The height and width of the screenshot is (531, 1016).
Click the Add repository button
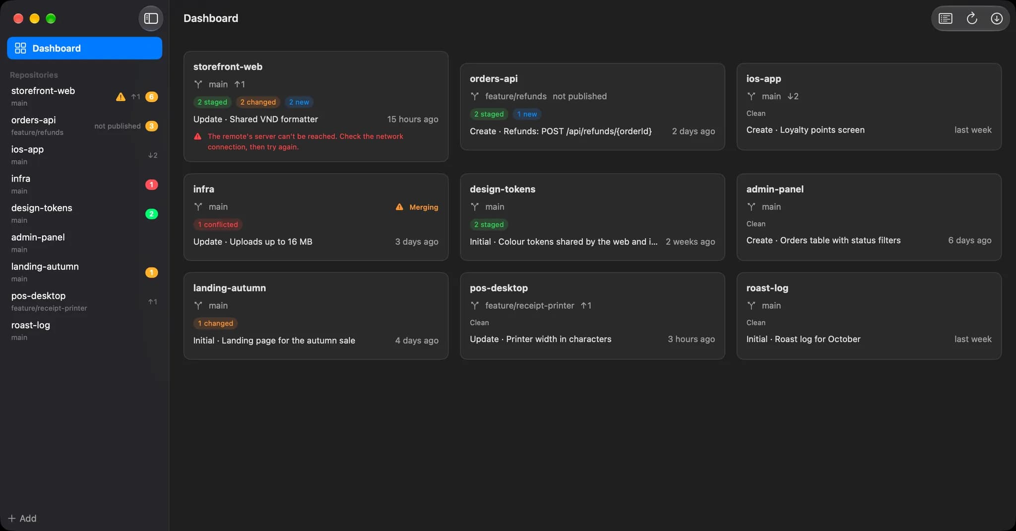click(22, 518)
